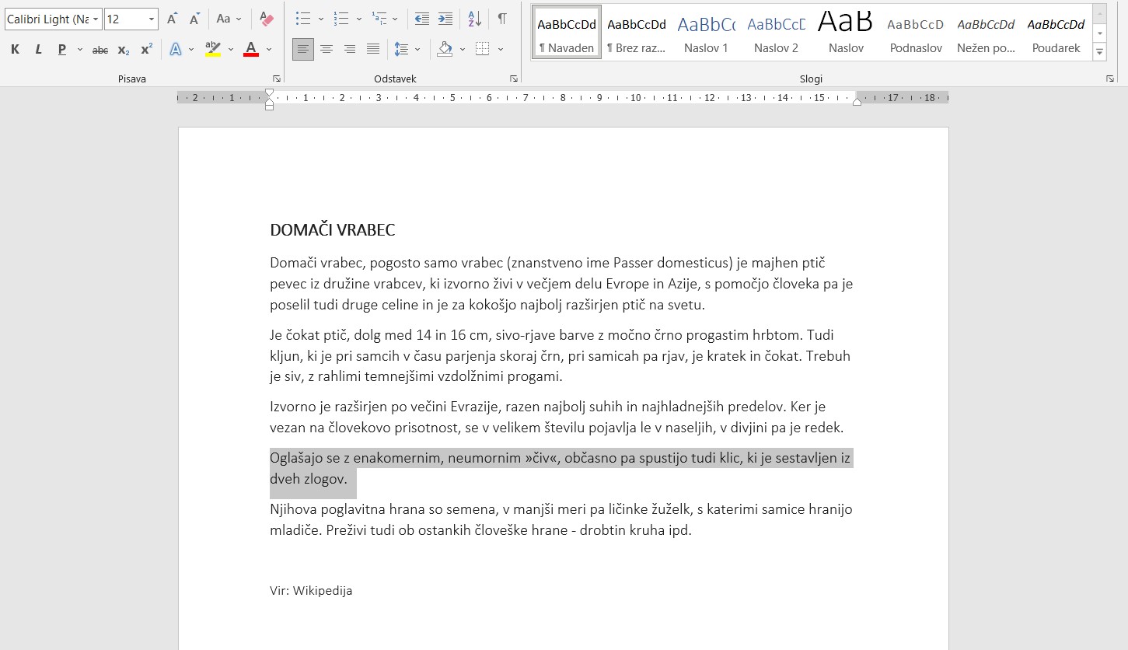Apply bulleted list formatting
The height and width of the screenshot is (650, 1128).
(x=303, y=19)
